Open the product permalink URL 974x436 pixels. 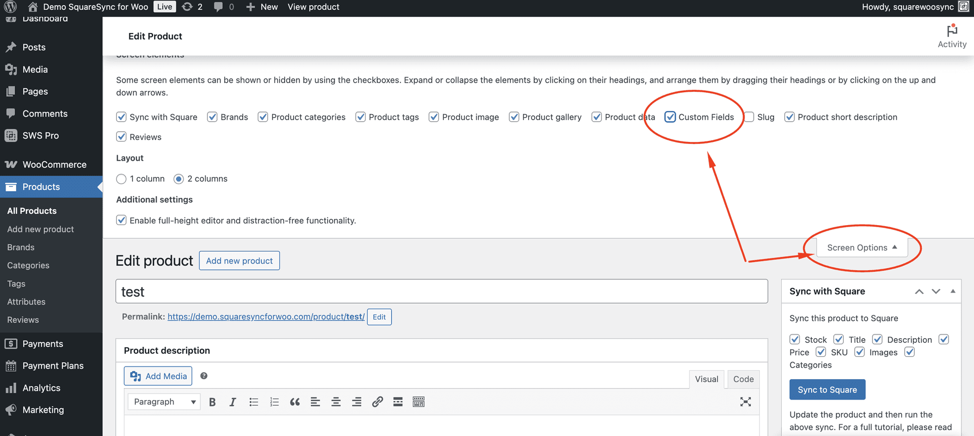coord(266,316)
